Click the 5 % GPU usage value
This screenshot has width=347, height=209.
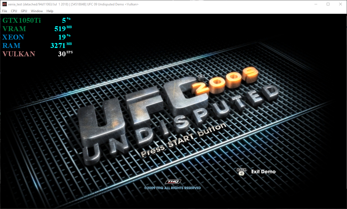(66, 20)
